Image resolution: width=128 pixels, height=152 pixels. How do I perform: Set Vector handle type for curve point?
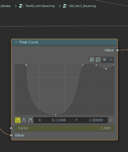(x=24, y=120)
